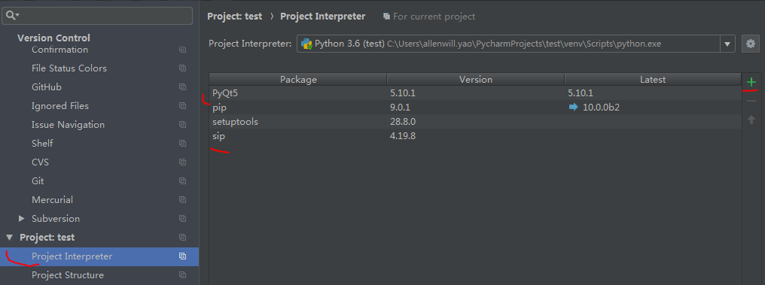Click copy icon next to Ignored Files
765x285 pixels.
(182, 106)
